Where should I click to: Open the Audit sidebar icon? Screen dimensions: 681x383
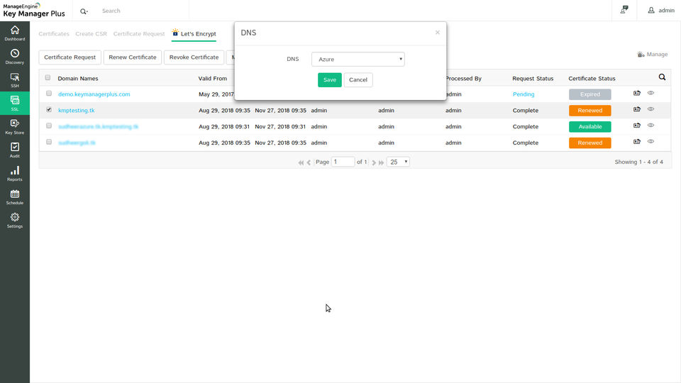(15, 150)
